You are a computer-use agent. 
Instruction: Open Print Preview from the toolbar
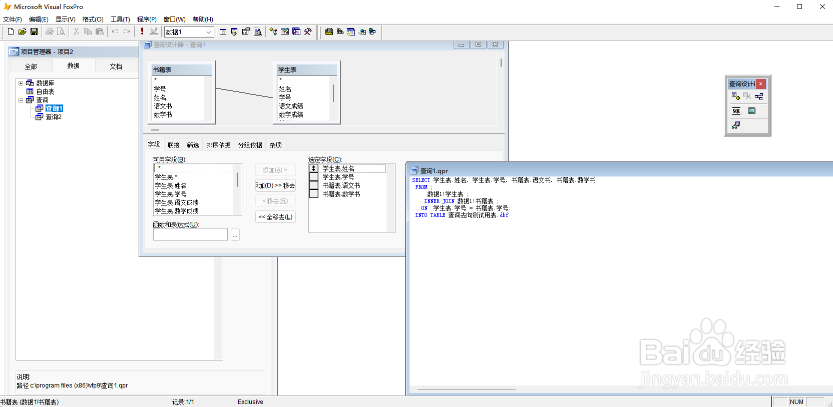(61, 31)
